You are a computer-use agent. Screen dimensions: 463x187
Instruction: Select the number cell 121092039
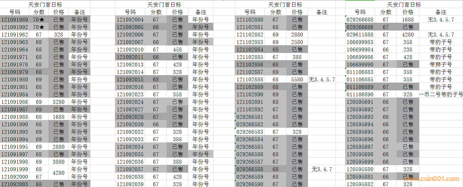130,184
